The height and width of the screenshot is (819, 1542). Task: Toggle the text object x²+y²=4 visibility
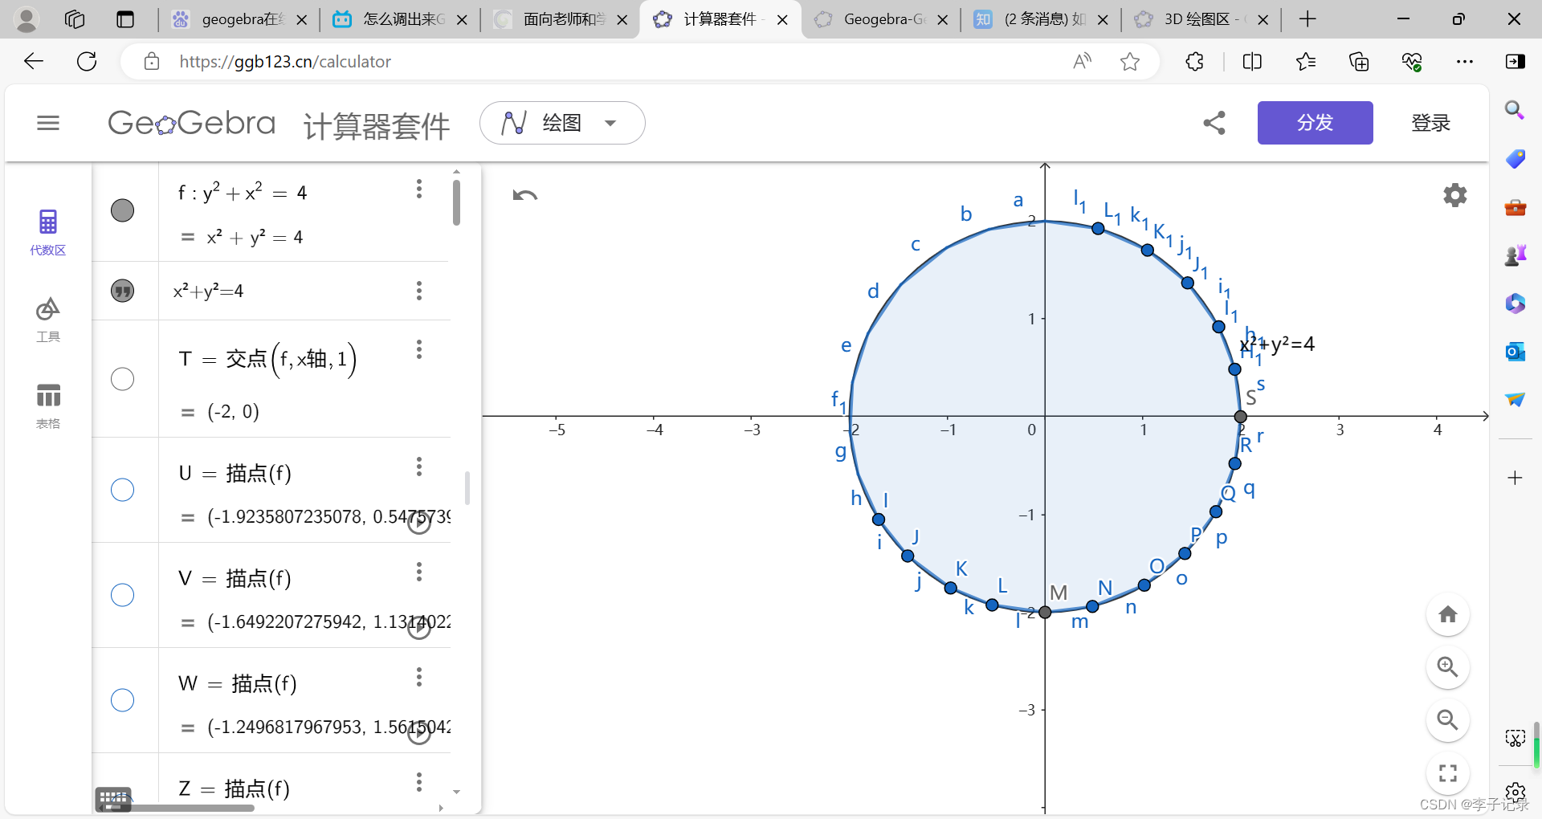pyautogui.click(x=122, y=291)
